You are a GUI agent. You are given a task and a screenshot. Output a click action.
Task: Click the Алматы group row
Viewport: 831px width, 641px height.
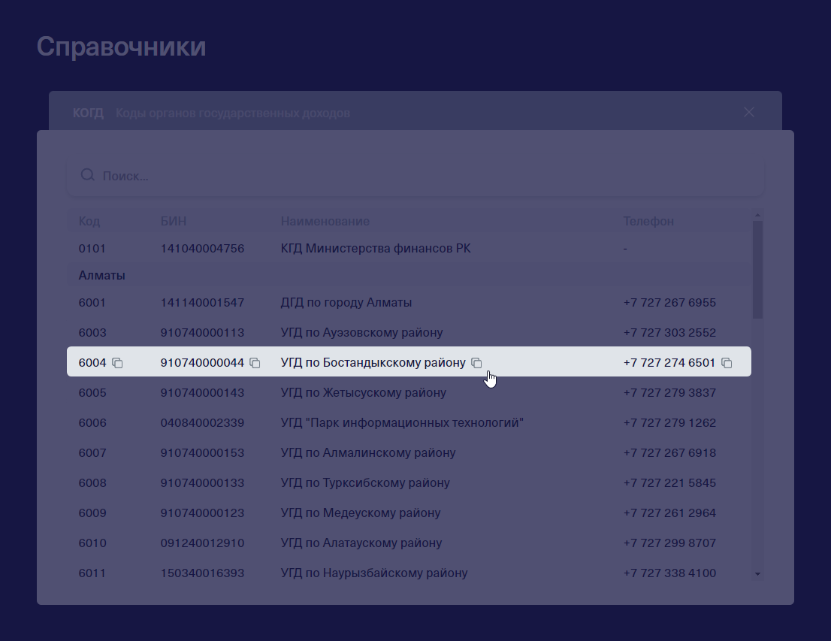click(x=409, y=275)
